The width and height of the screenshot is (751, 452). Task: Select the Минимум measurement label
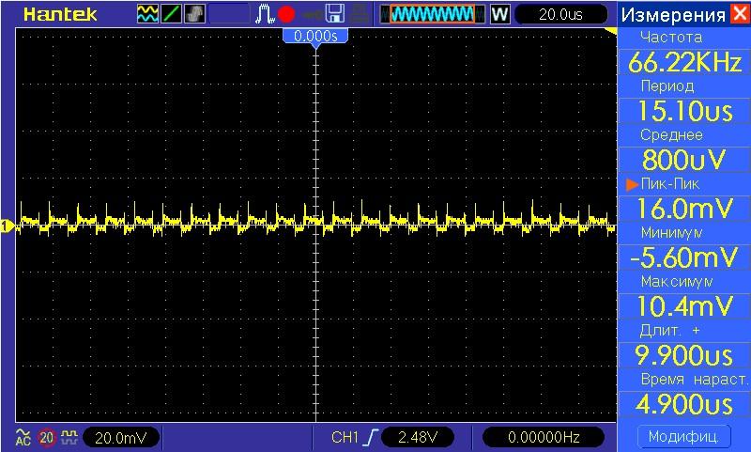tap(672, 232)
